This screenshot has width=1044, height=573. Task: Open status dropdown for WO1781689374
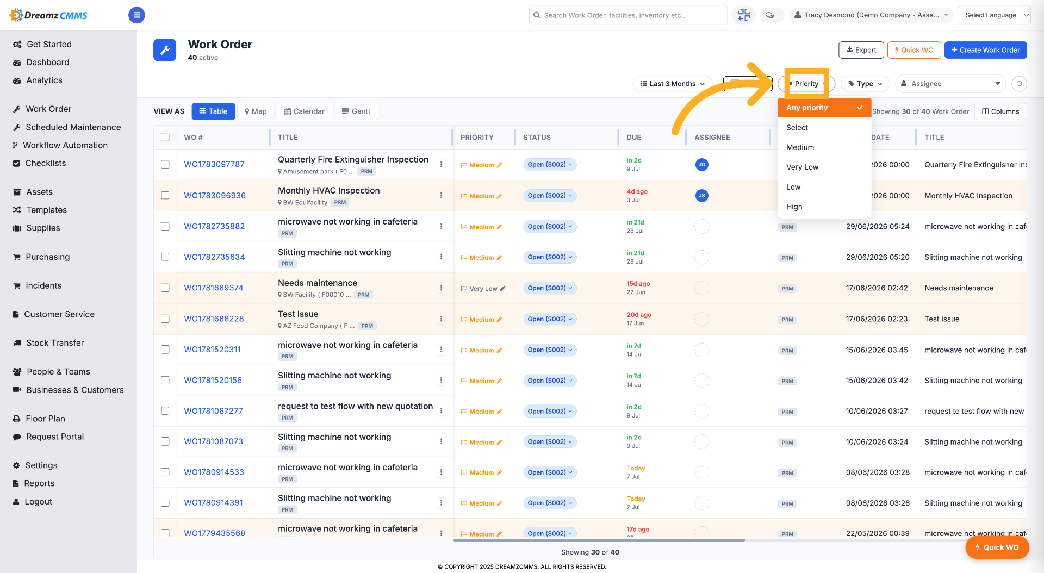coord(550,288)
